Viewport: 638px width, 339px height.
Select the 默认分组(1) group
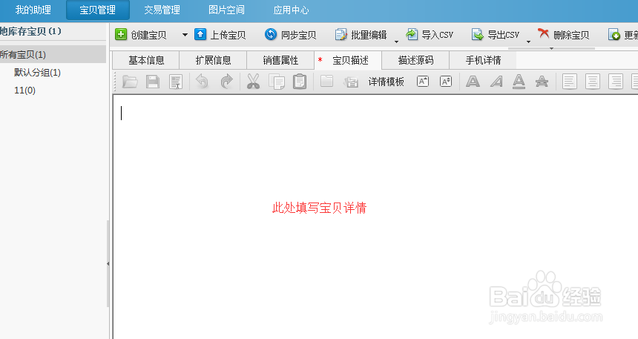click(37, 73)
